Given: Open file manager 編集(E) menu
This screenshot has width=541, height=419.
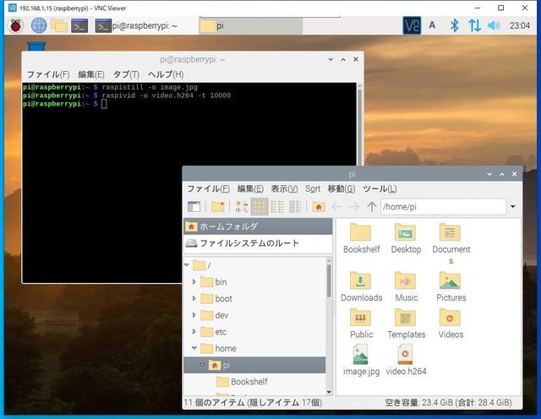Looking at the screenshot, I should tap(250, 188).
